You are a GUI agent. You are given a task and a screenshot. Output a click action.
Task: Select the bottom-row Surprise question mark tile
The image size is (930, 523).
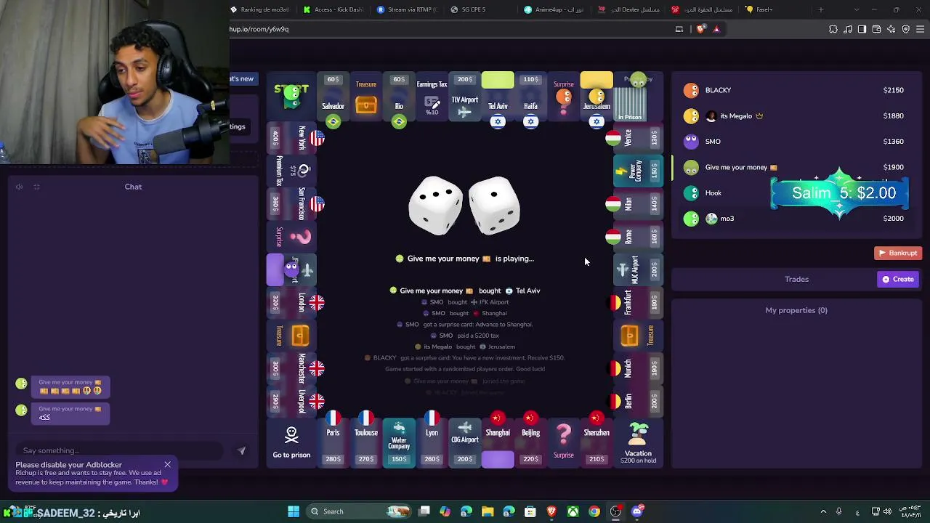(564, 443)
